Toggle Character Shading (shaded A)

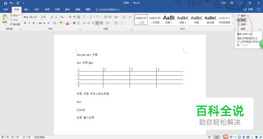(x=74, y=23)
